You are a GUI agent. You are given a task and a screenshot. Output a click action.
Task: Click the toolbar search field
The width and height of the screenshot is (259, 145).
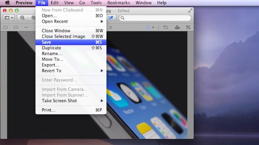(x=155, y=18)
